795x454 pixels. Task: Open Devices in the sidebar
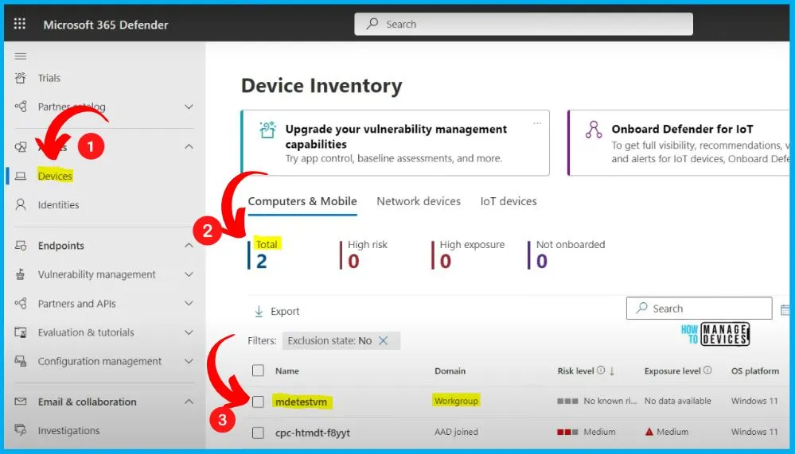click(x=55, y=177)
